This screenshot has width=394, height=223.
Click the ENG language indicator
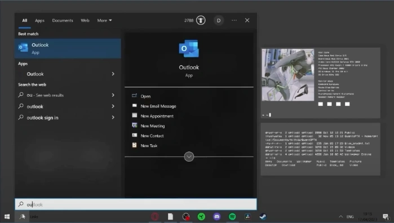tap(350, 216)
